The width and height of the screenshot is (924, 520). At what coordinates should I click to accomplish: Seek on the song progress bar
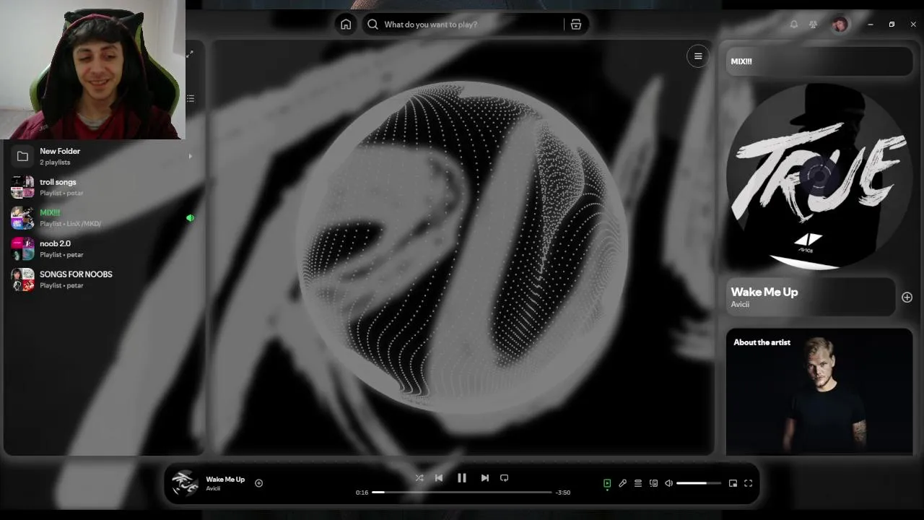point(462,493)
